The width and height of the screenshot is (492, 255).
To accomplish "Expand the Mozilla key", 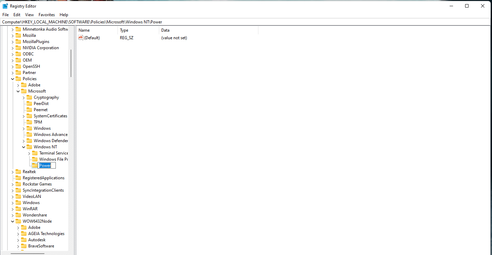I will (x=13, y=35).
